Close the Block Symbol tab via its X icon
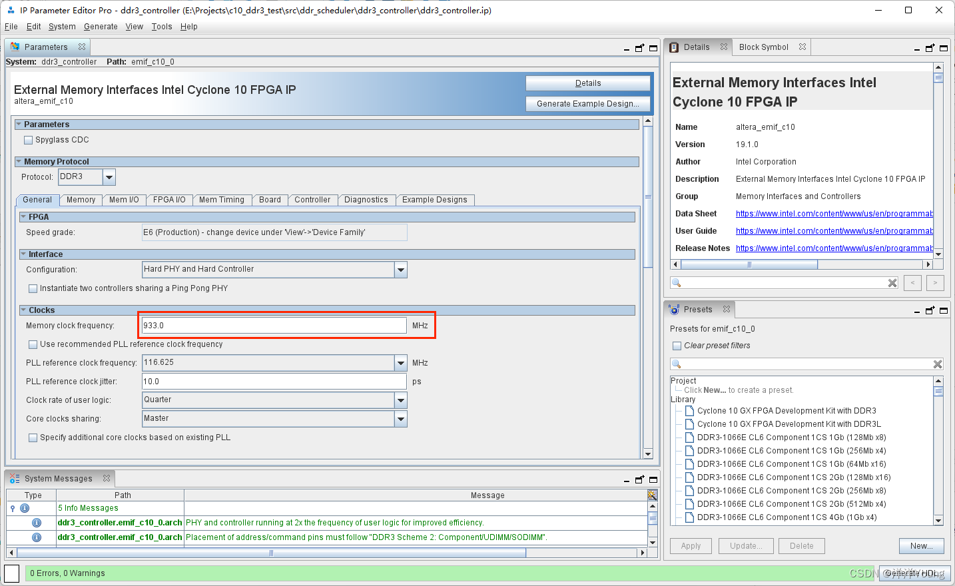This screenshot has height=586, width=955. pos(802,47)
